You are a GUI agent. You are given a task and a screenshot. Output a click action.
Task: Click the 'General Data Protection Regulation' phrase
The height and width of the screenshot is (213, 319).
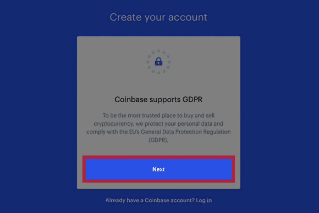(x=186, y=132)
